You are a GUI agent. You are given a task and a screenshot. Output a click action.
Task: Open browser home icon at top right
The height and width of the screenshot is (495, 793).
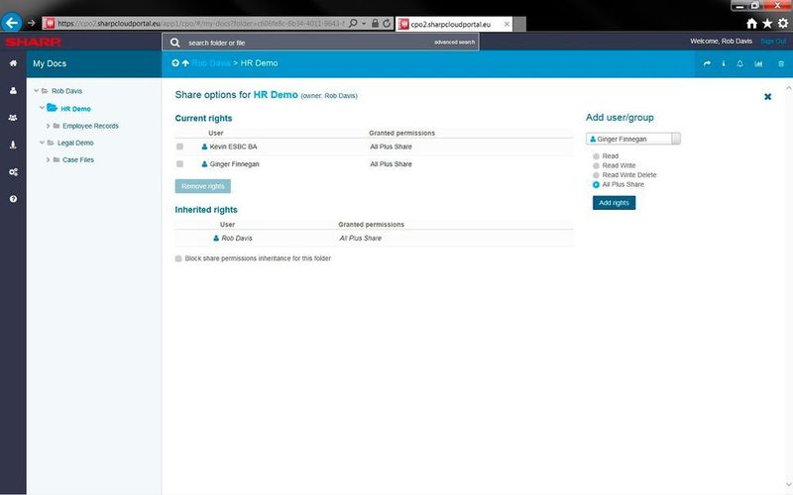pos(751,23)
